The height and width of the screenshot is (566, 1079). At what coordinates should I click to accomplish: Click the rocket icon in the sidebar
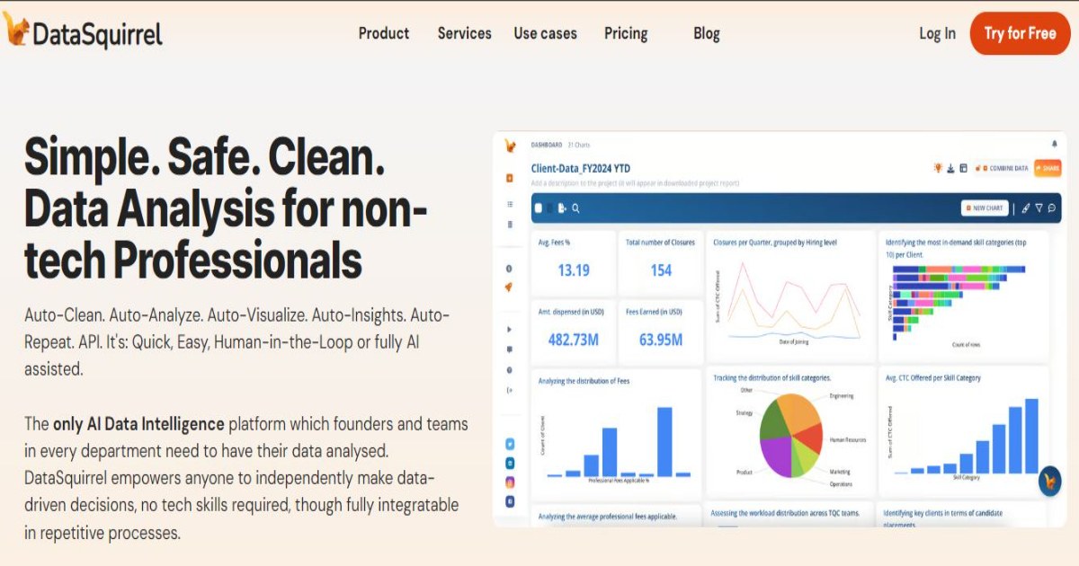[510, 287]
